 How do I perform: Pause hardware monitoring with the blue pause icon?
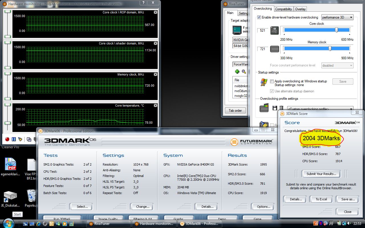[x=13, y=139]
